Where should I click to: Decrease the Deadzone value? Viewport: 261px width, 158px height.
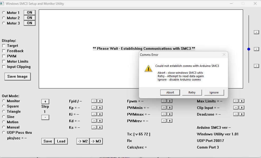tap(236, 114)
